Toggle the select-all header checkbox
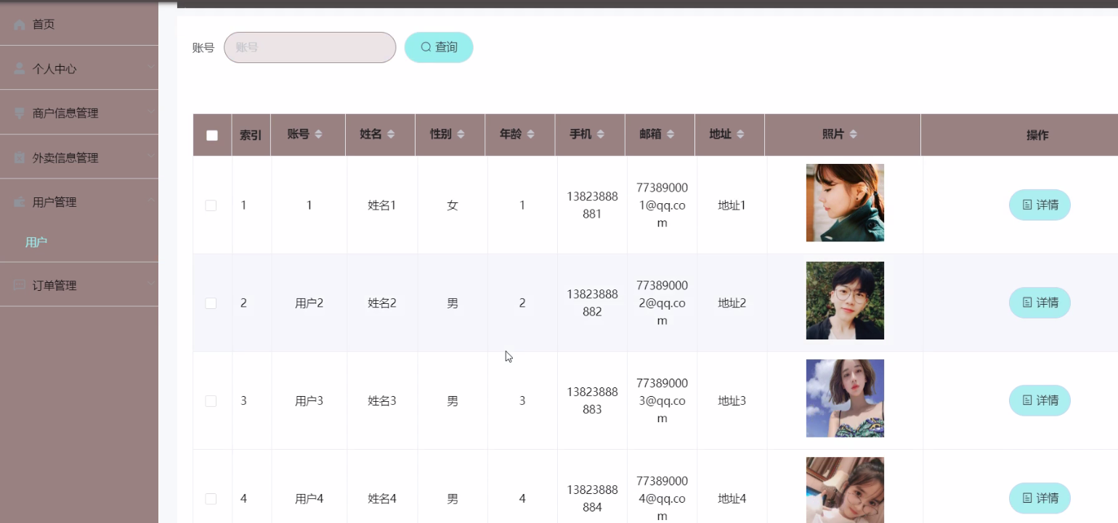Viewport: 1118px width, 523px height. [x=212, y=135]
